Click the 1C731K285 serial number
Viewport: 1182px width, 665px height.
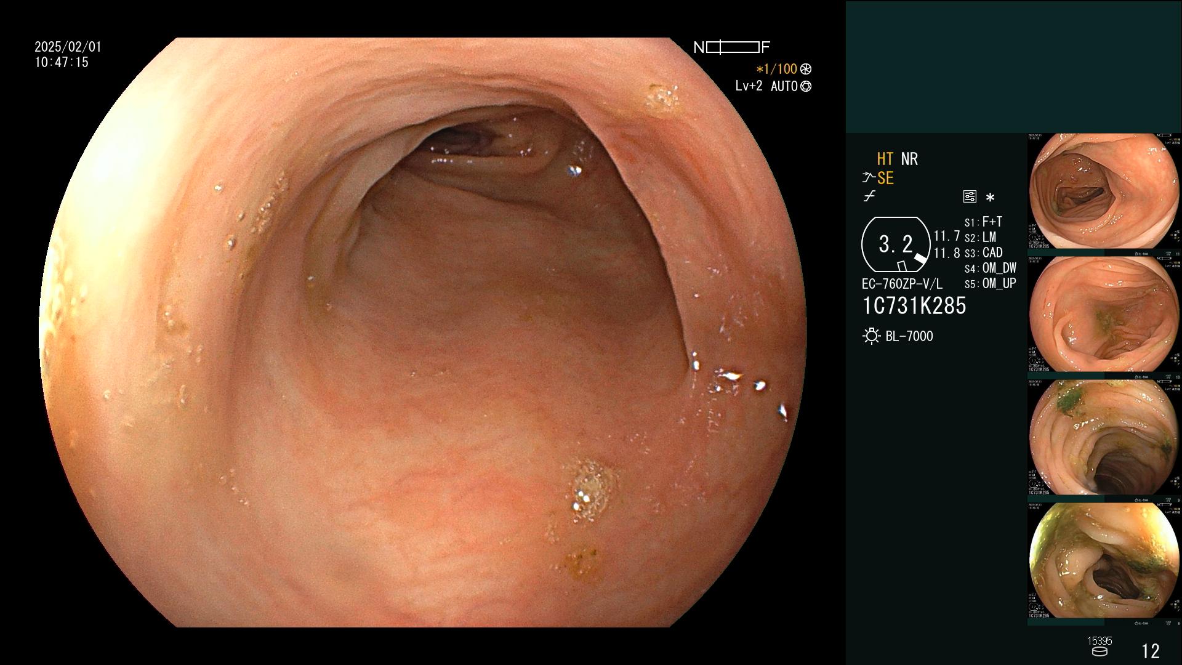coord(914,306)
